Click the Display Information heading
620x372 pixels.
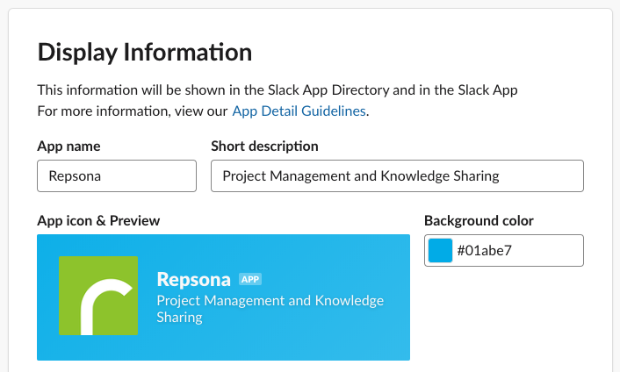click(x=145, y=52)
